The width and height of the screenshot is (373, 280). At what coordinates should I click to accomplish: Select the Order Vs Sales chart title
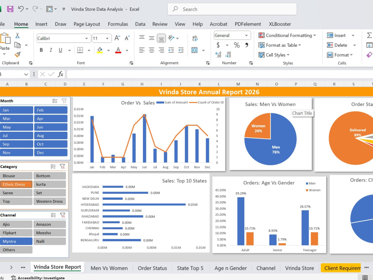click(x=138, y=103)
